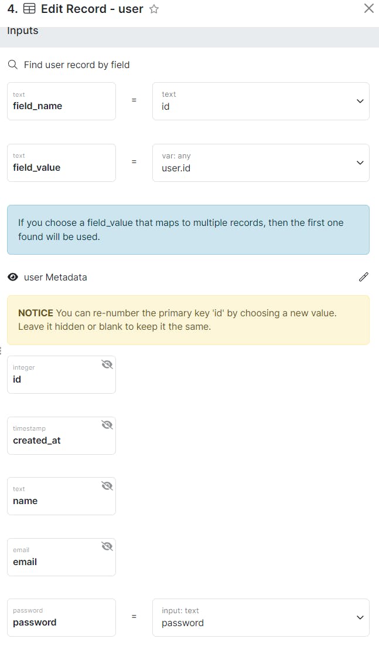Close the Edit Record panel
The width and height of the screenshot is (379, 649).
coord(369,8)
